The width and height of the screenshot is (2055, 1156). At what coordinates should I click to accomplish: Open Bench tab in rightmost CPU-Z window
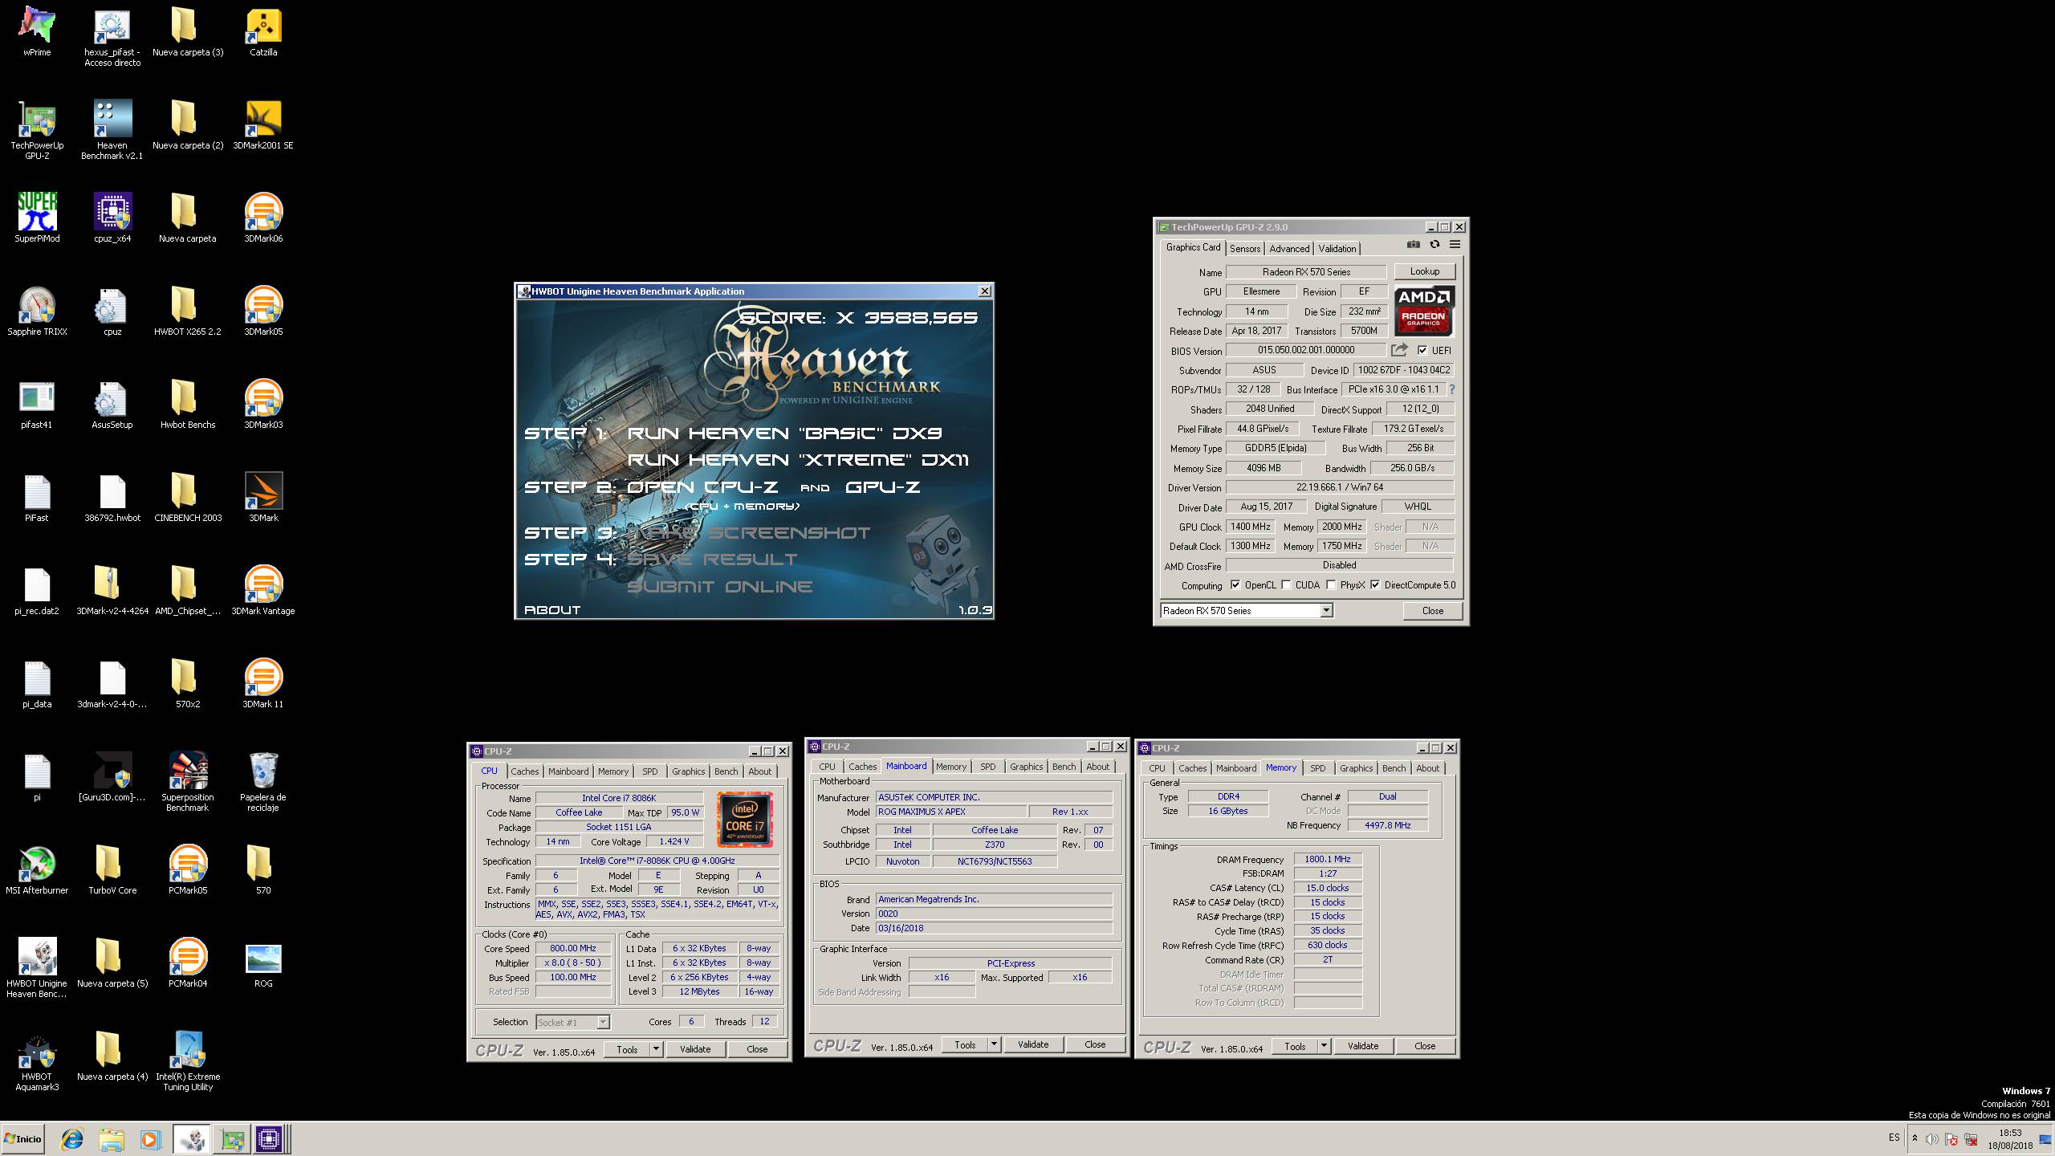(x=1394, y=768)
